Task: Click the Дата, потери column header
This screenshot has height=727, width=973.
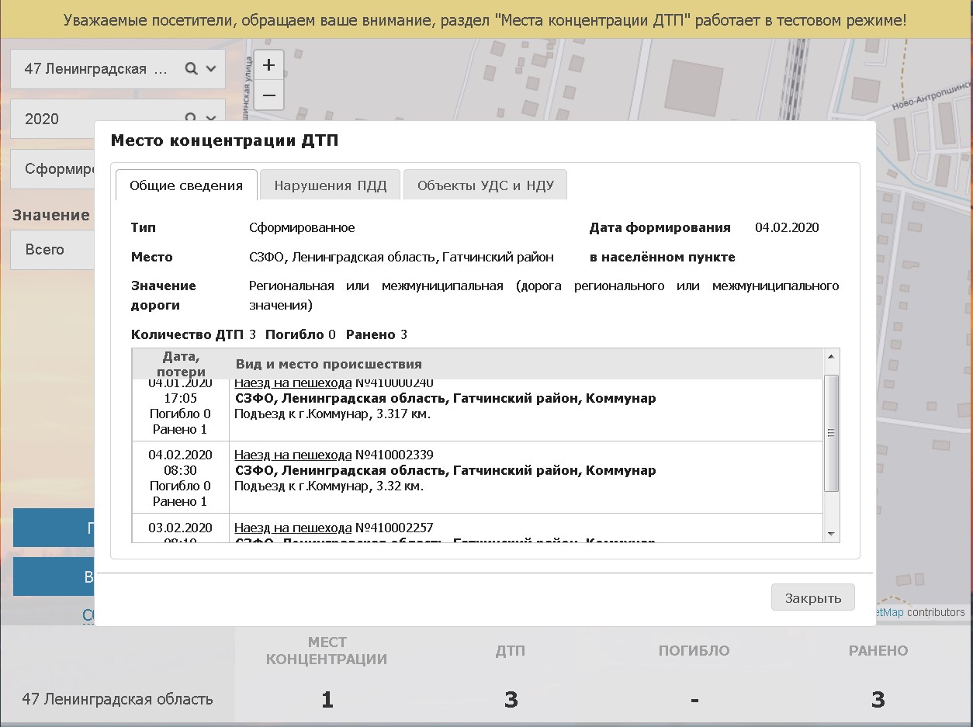Action: 181,364
